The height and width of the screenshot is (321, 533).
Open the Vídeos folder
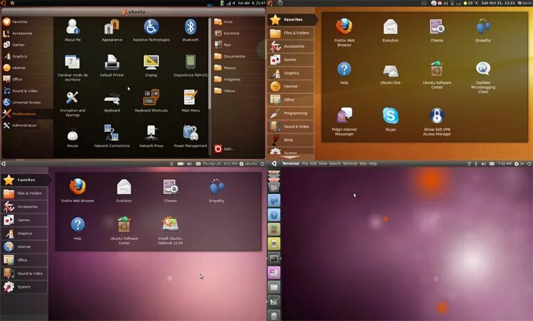225,91
